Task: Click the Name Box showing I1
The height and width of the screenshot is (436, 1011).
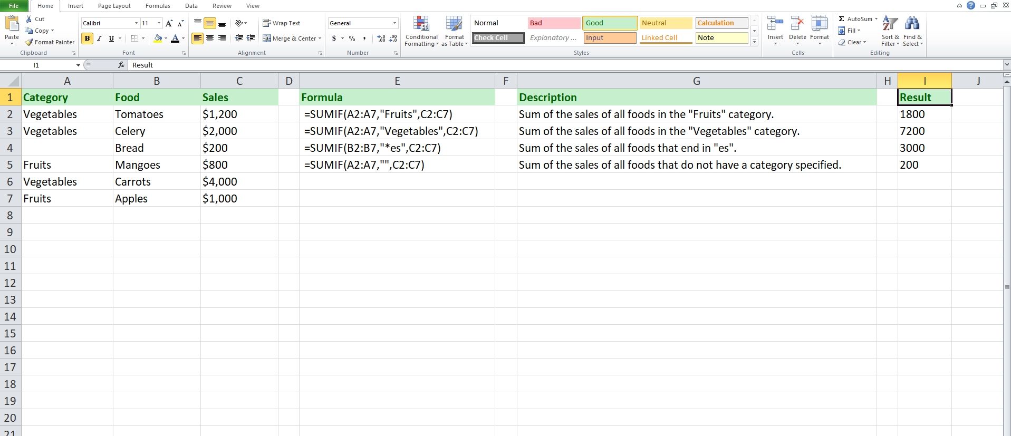Action: [37, 65]
